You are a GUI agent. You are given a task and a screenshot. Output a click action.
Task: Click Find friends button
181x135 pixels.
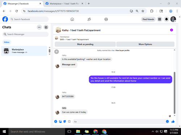148,19
